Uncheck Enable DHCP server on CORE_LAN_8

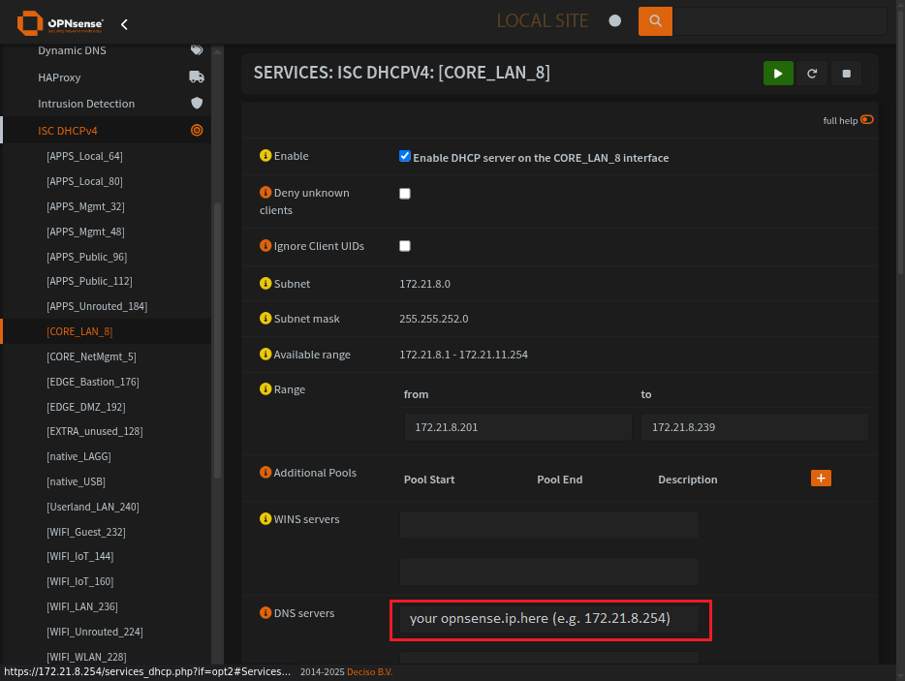click(405, 156)
